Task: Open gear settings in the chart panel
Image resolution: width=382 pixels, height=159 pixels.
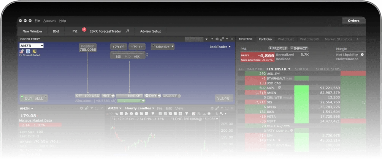Action: point(212,108)
